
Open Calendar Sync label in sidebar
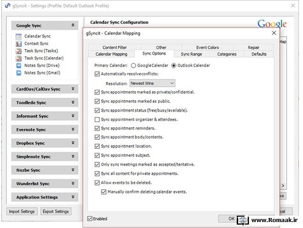[x=37, y=36]
